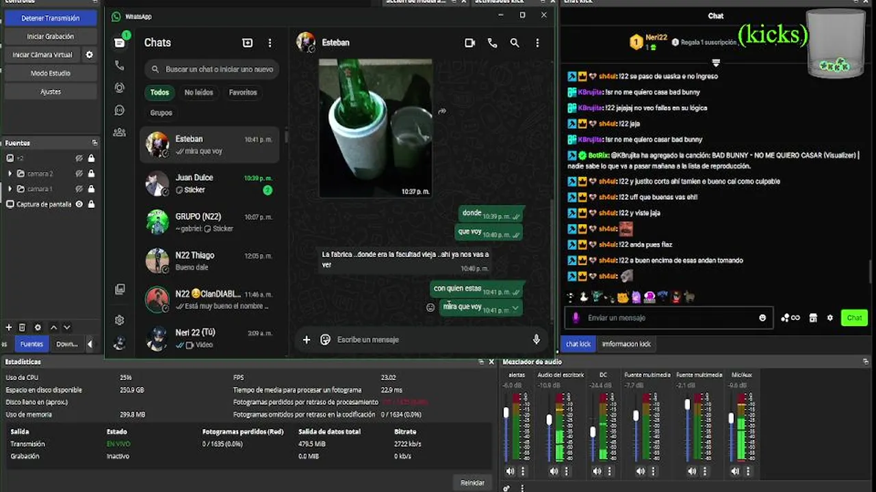Open WhatsApp chats list menu dots
This screenshot has width=876, height=492.
(270, 42)
